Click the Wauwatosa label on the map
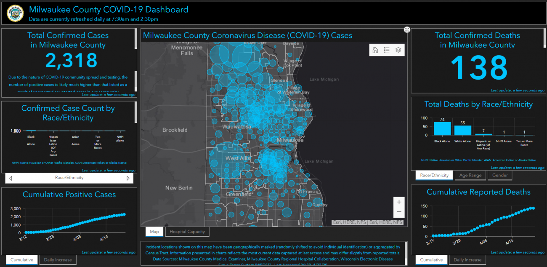This screenshot has height=267, width=547. [x=236, y=126]
